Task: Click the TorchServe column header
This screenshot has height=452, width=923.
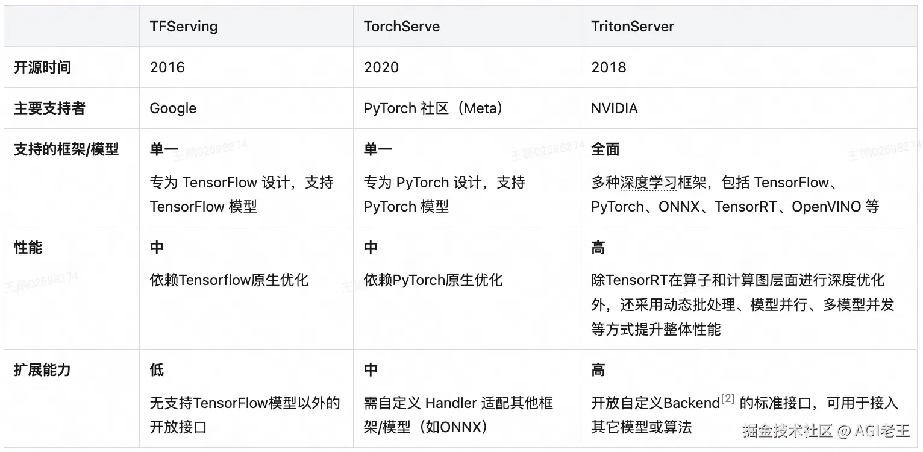Action: coord(402,27)
